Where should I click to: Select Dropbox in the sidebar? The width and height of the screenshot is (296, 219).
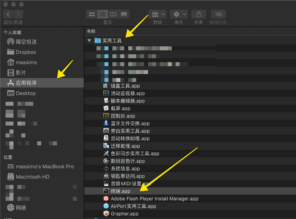26,52
